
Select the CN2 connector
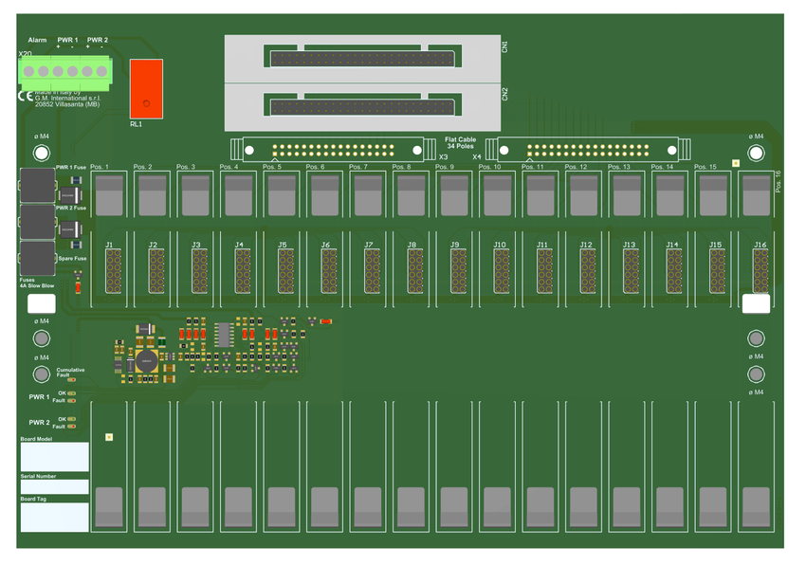tap(362, 106)
